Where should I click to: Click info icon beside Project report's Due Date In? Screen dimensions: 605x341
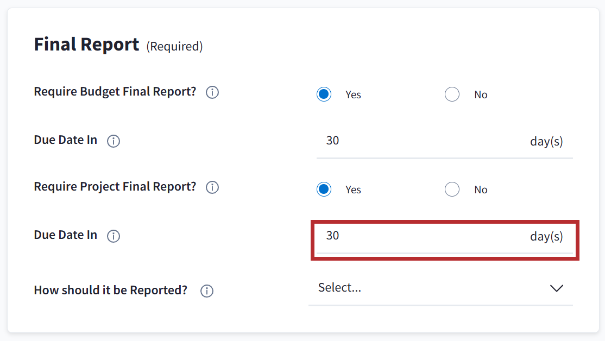click(x=114, y=236)
